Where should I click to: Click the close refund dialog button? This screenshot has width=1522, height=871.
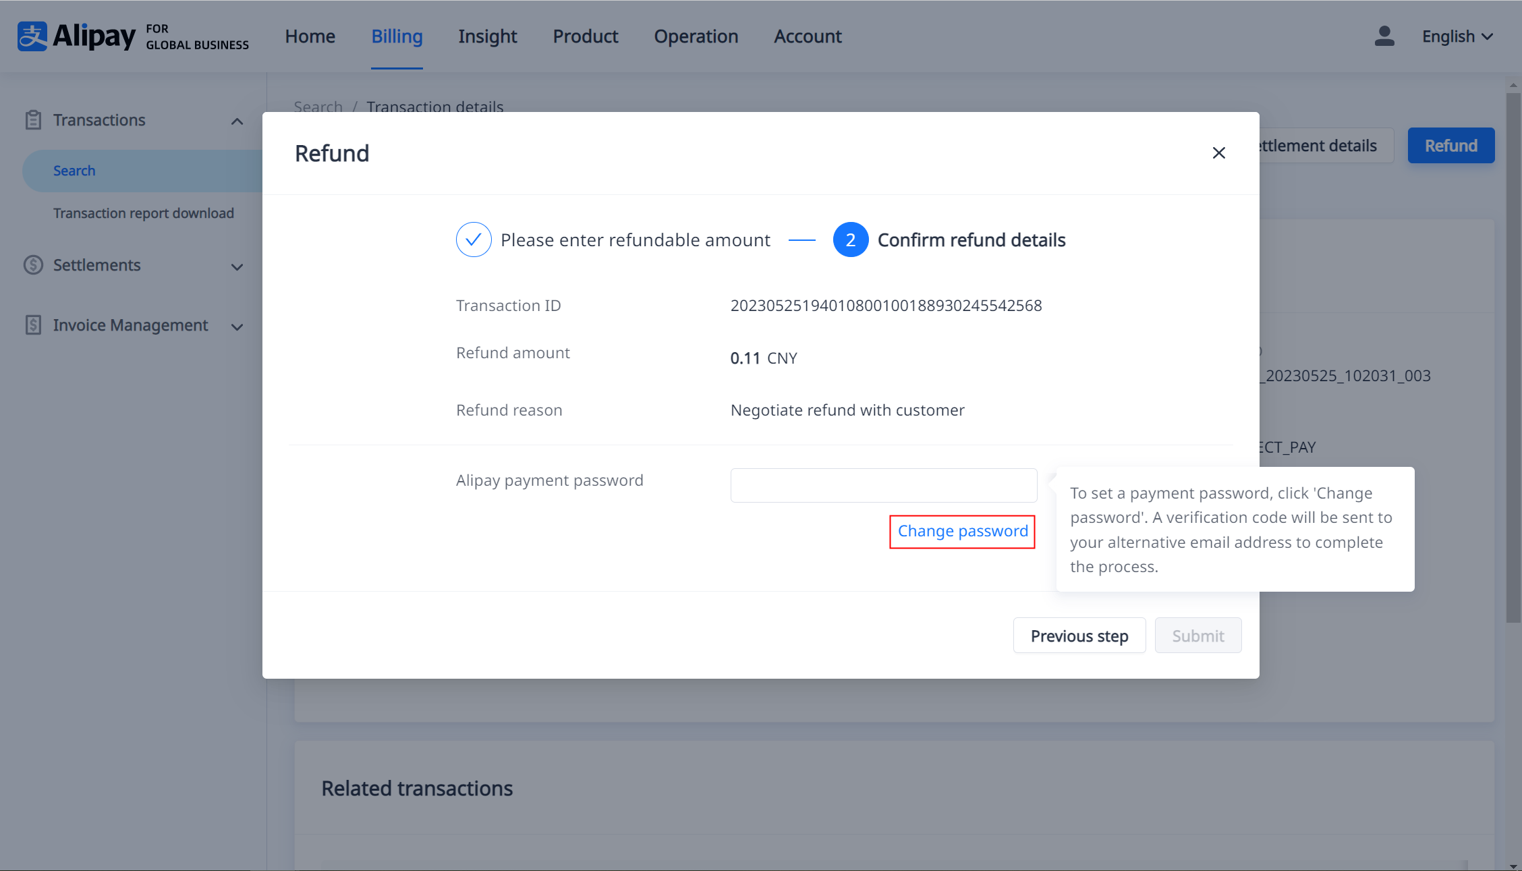point(1219,152)
